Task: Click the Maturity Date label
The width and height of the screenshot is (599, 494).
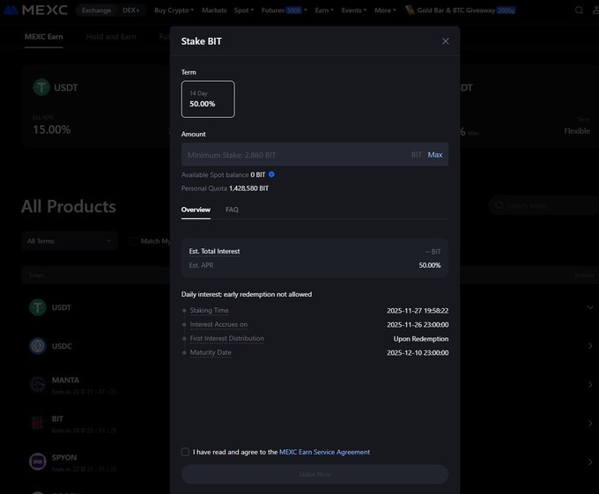Action: pos(211,352)
